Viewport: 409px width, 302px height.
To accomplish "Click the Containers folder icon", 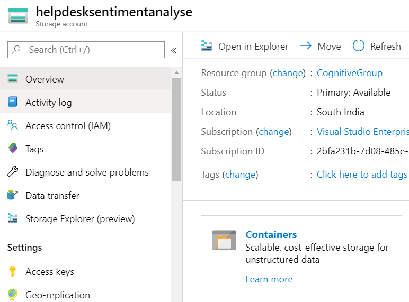I will click(224, 240).
